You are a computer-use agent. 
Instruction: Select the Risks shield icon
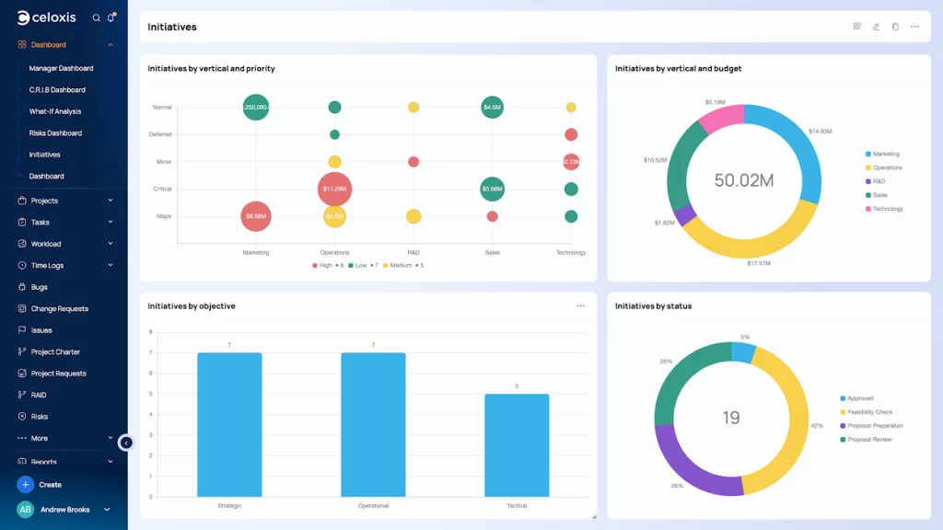(21, 416)
